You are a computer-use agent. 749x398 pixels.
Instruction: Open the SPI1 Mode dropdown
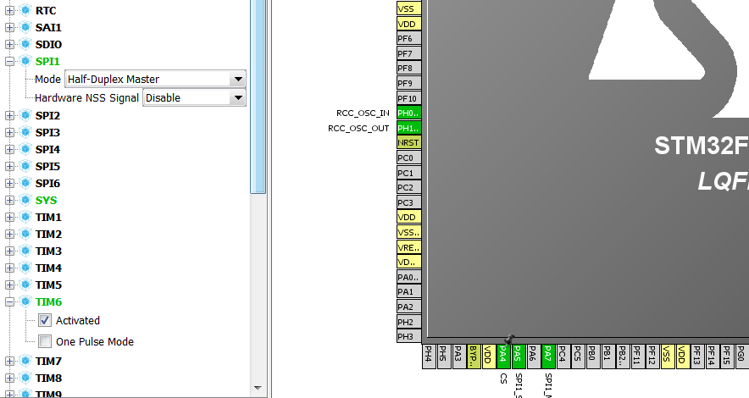237,80
